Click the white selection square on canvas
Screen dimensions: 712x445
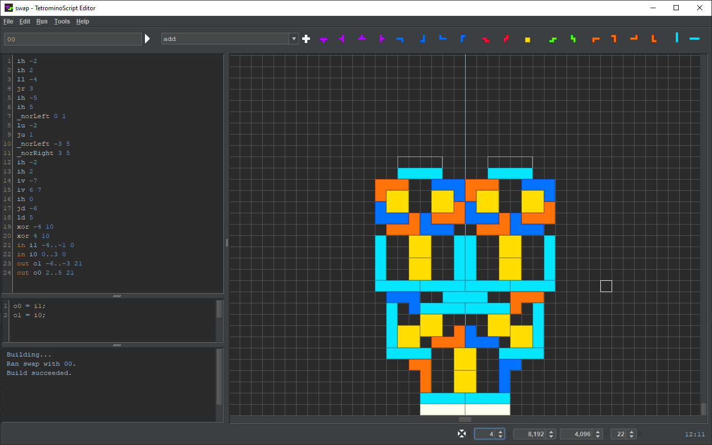606,286
